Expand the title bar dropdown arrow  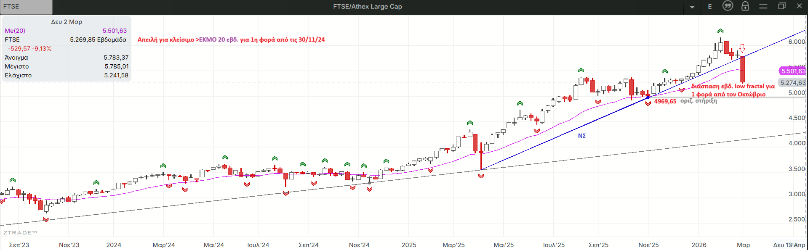click(x=692, y=7)
